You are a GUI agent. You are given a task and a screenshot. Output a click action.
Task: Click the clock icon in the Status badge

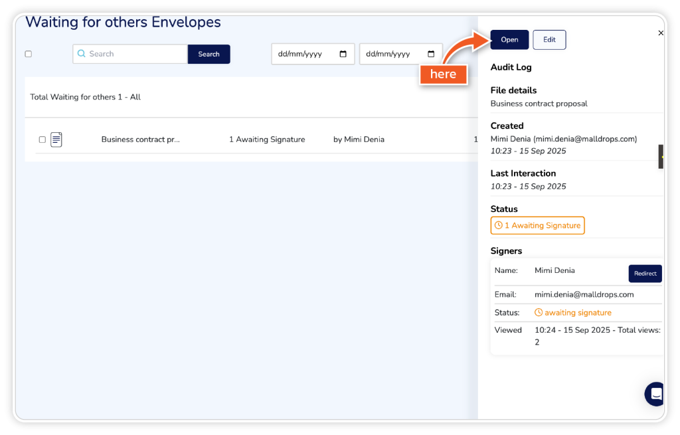[499, 226]
